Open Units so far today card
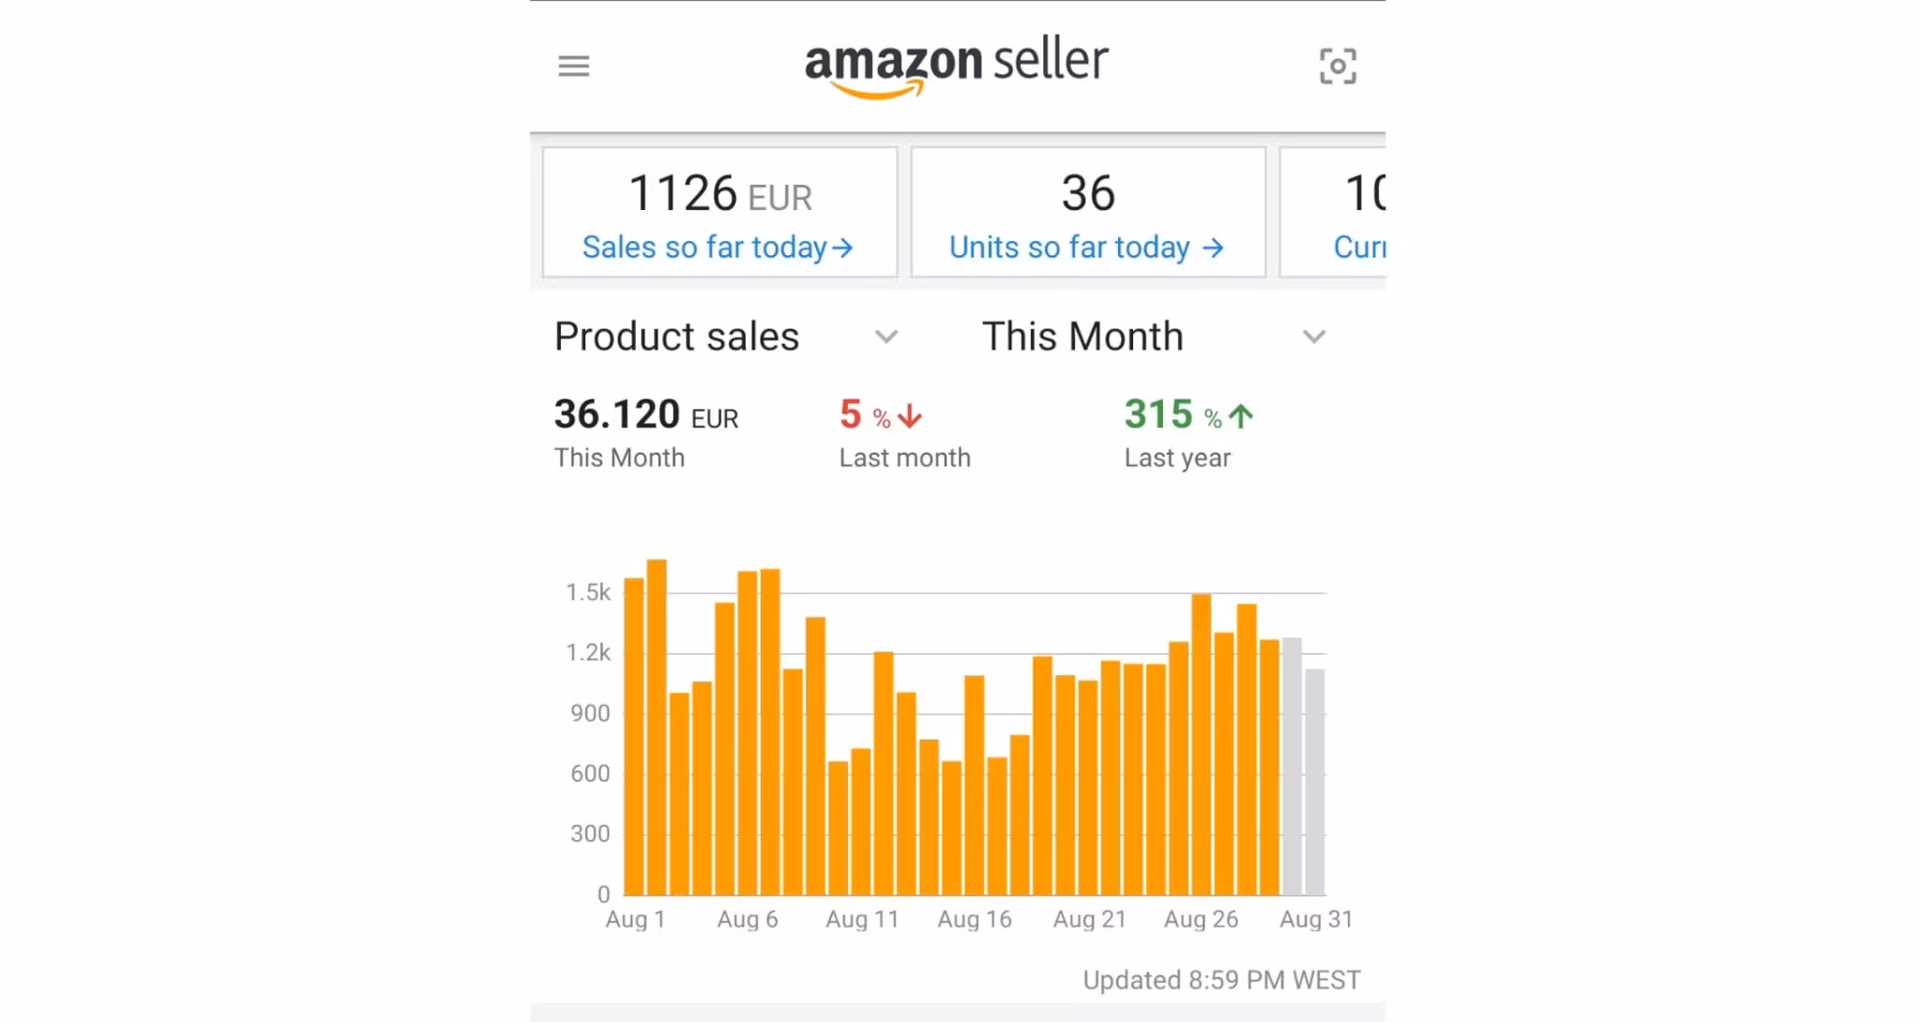Screen dimensions: 1921x1022 (1088, 212)
